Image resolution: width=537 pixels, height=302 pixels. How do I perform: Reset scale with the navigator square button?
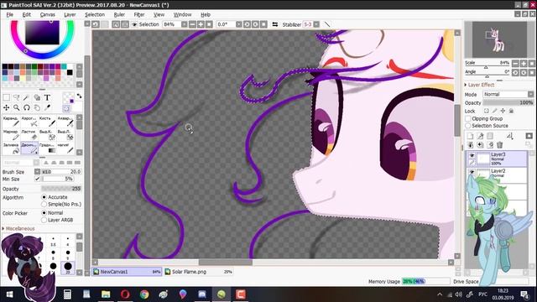(x=532, y=64)
